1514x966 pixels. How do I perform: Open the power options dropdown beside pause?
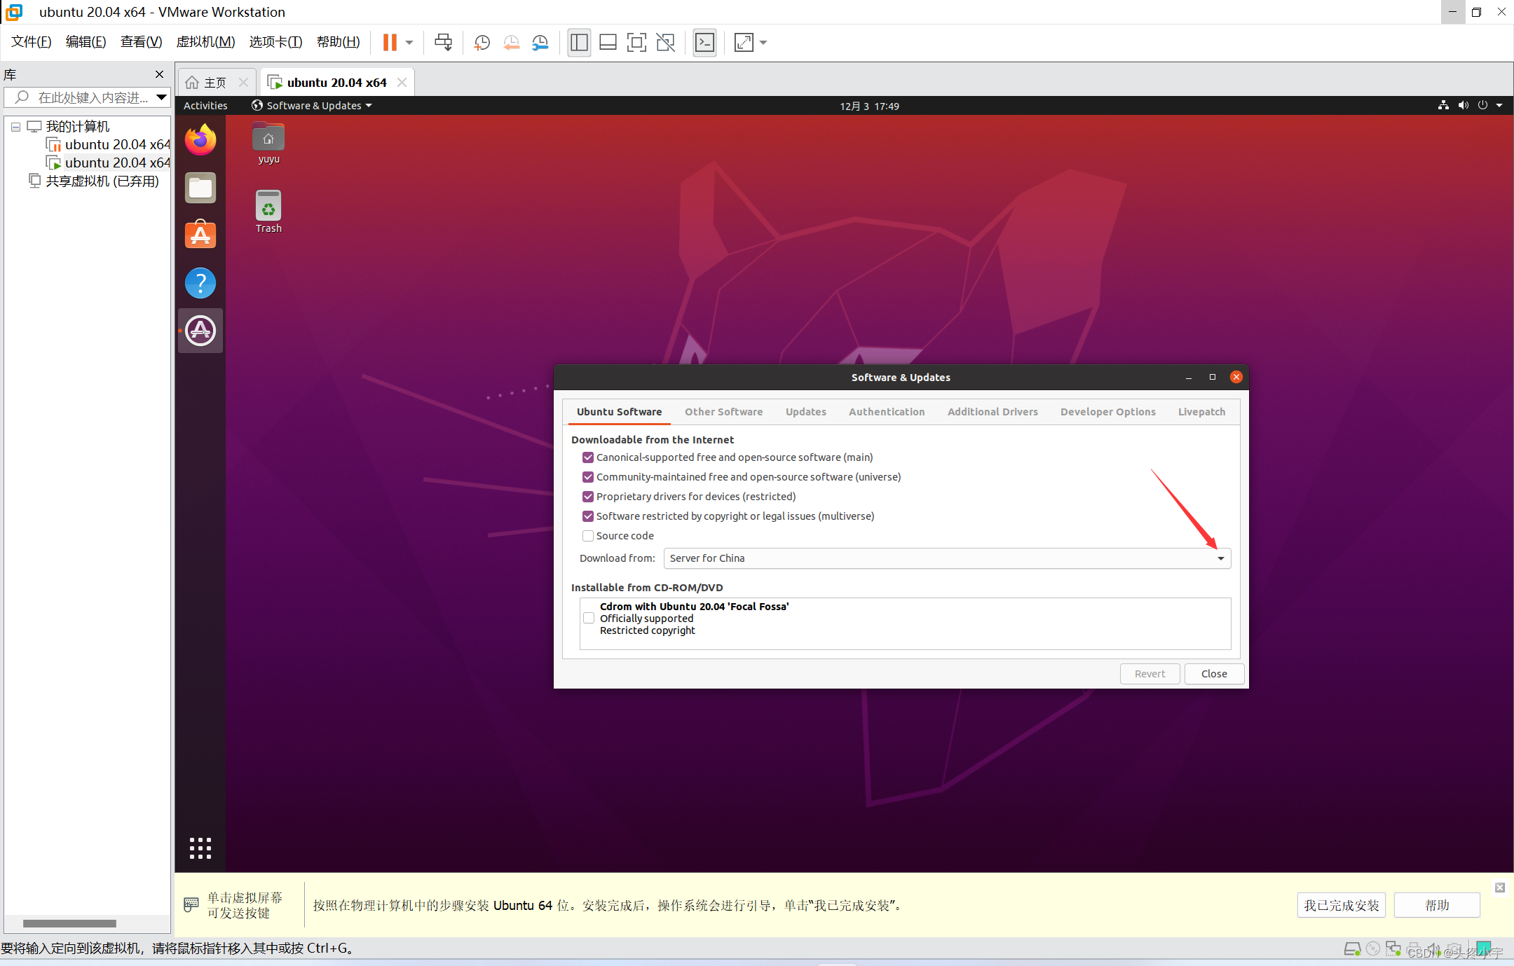409,43
